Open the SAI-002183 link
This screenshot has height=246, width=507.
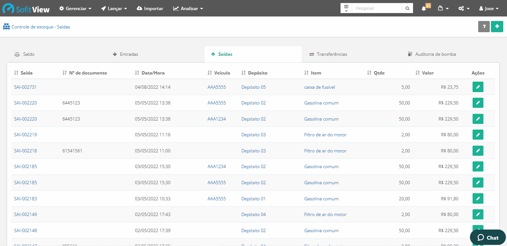click(x=25, y=199)
